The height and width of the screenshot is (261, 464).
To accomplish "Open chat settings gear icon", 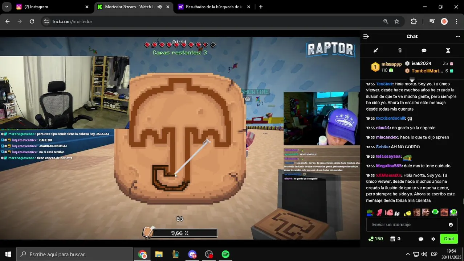I will click(433, 239).
